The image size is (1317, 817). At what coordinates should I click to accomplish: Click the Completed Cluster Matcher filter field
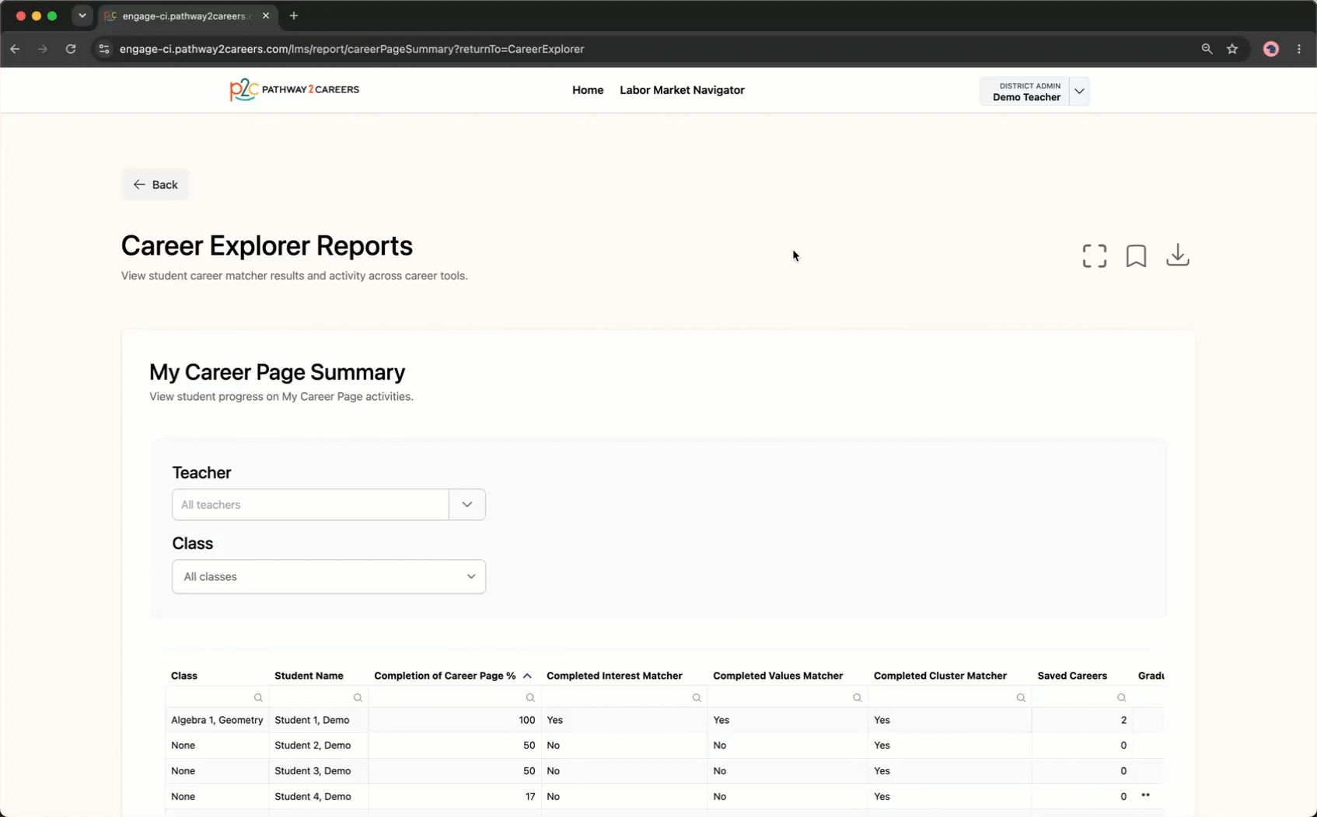coord(950,697)
